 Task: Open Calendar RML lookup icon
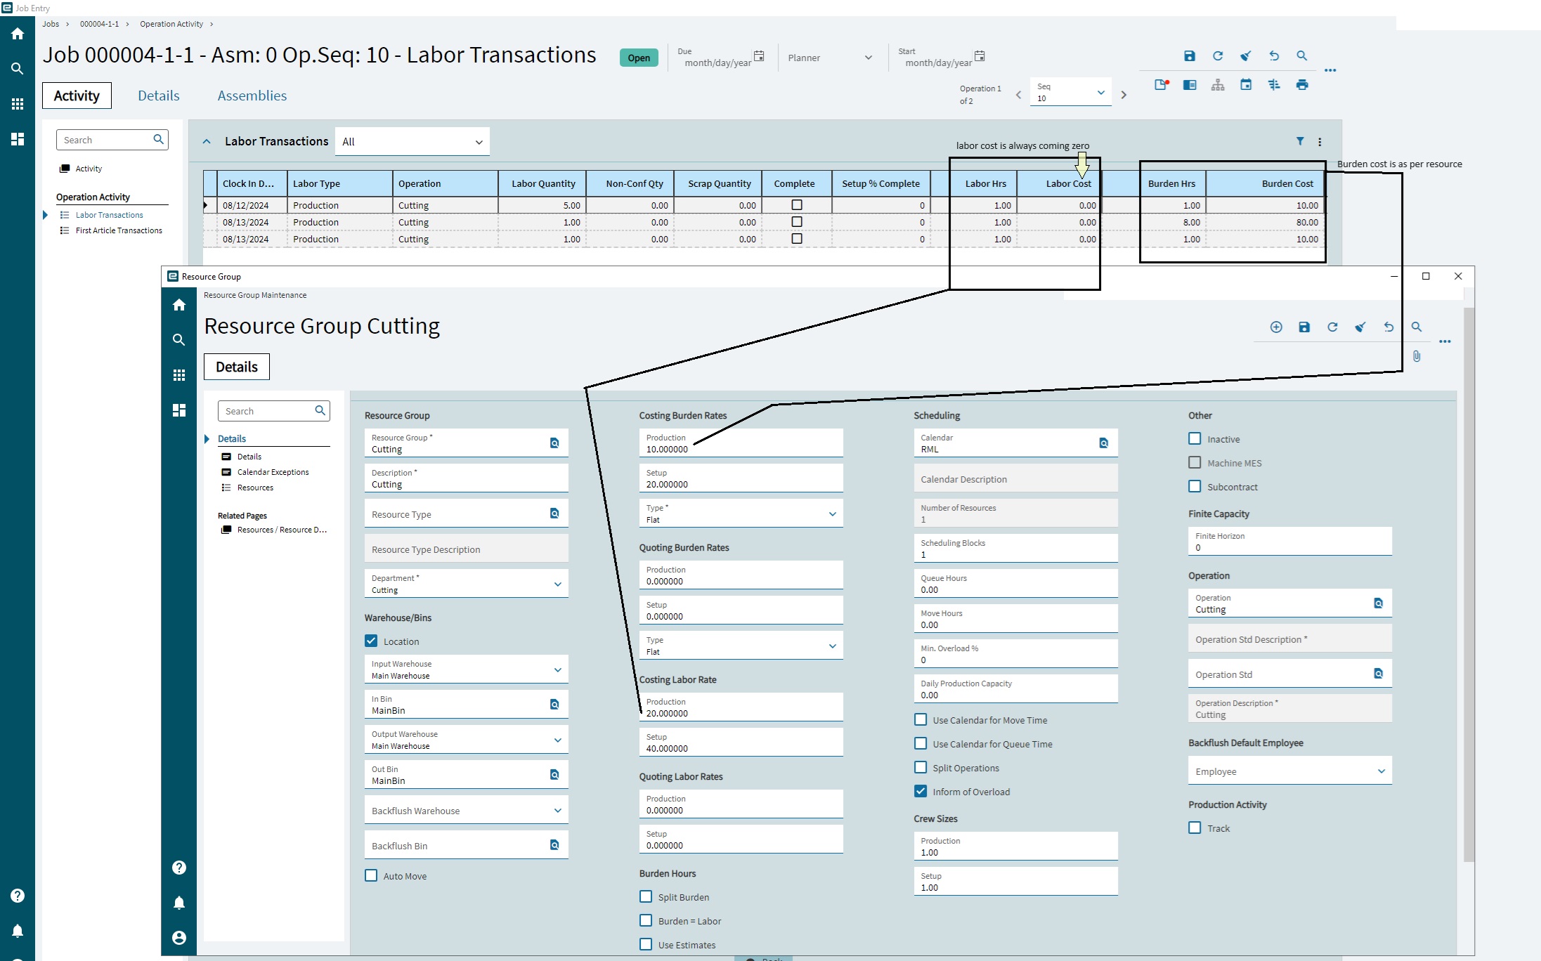(1103, 443)
